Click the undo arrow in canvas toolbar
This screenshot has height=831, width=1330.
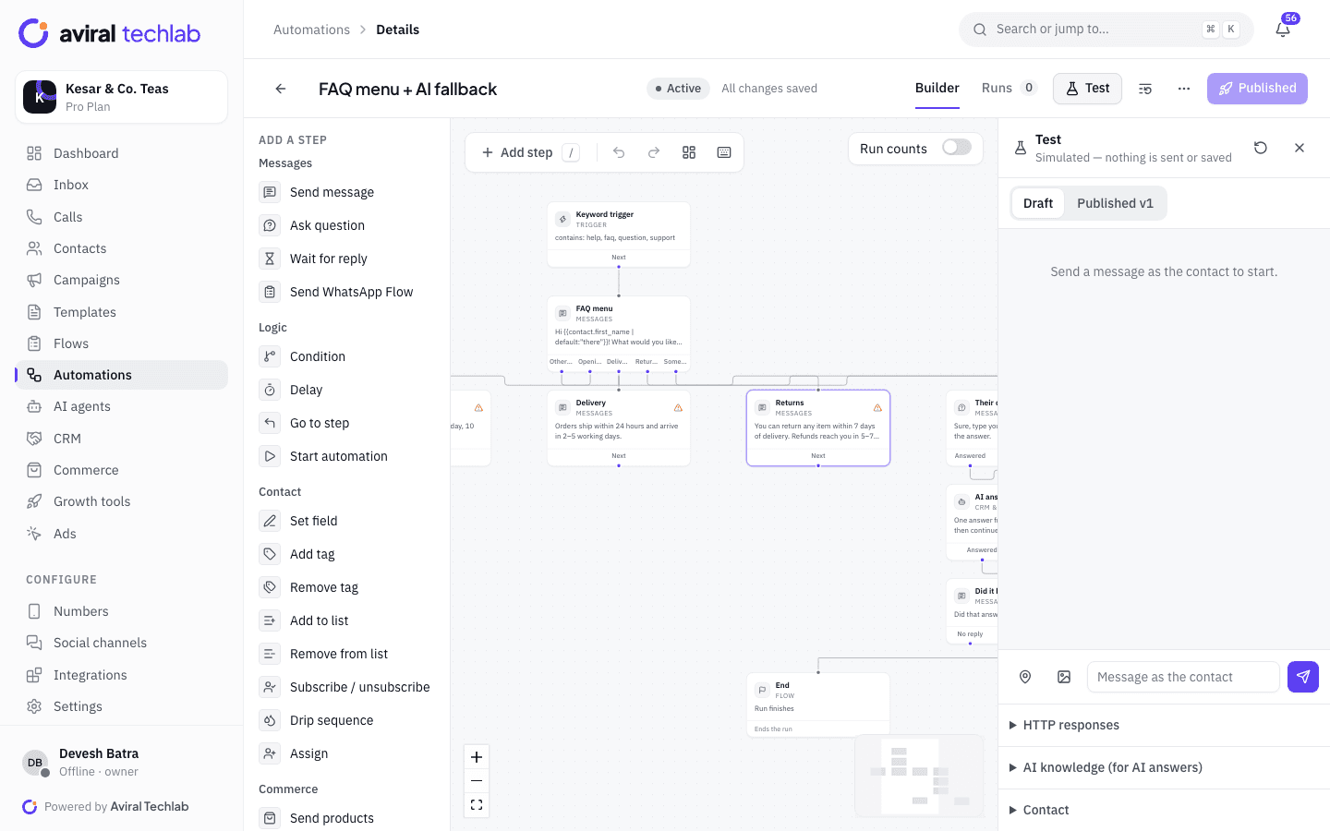click(619, 152)
